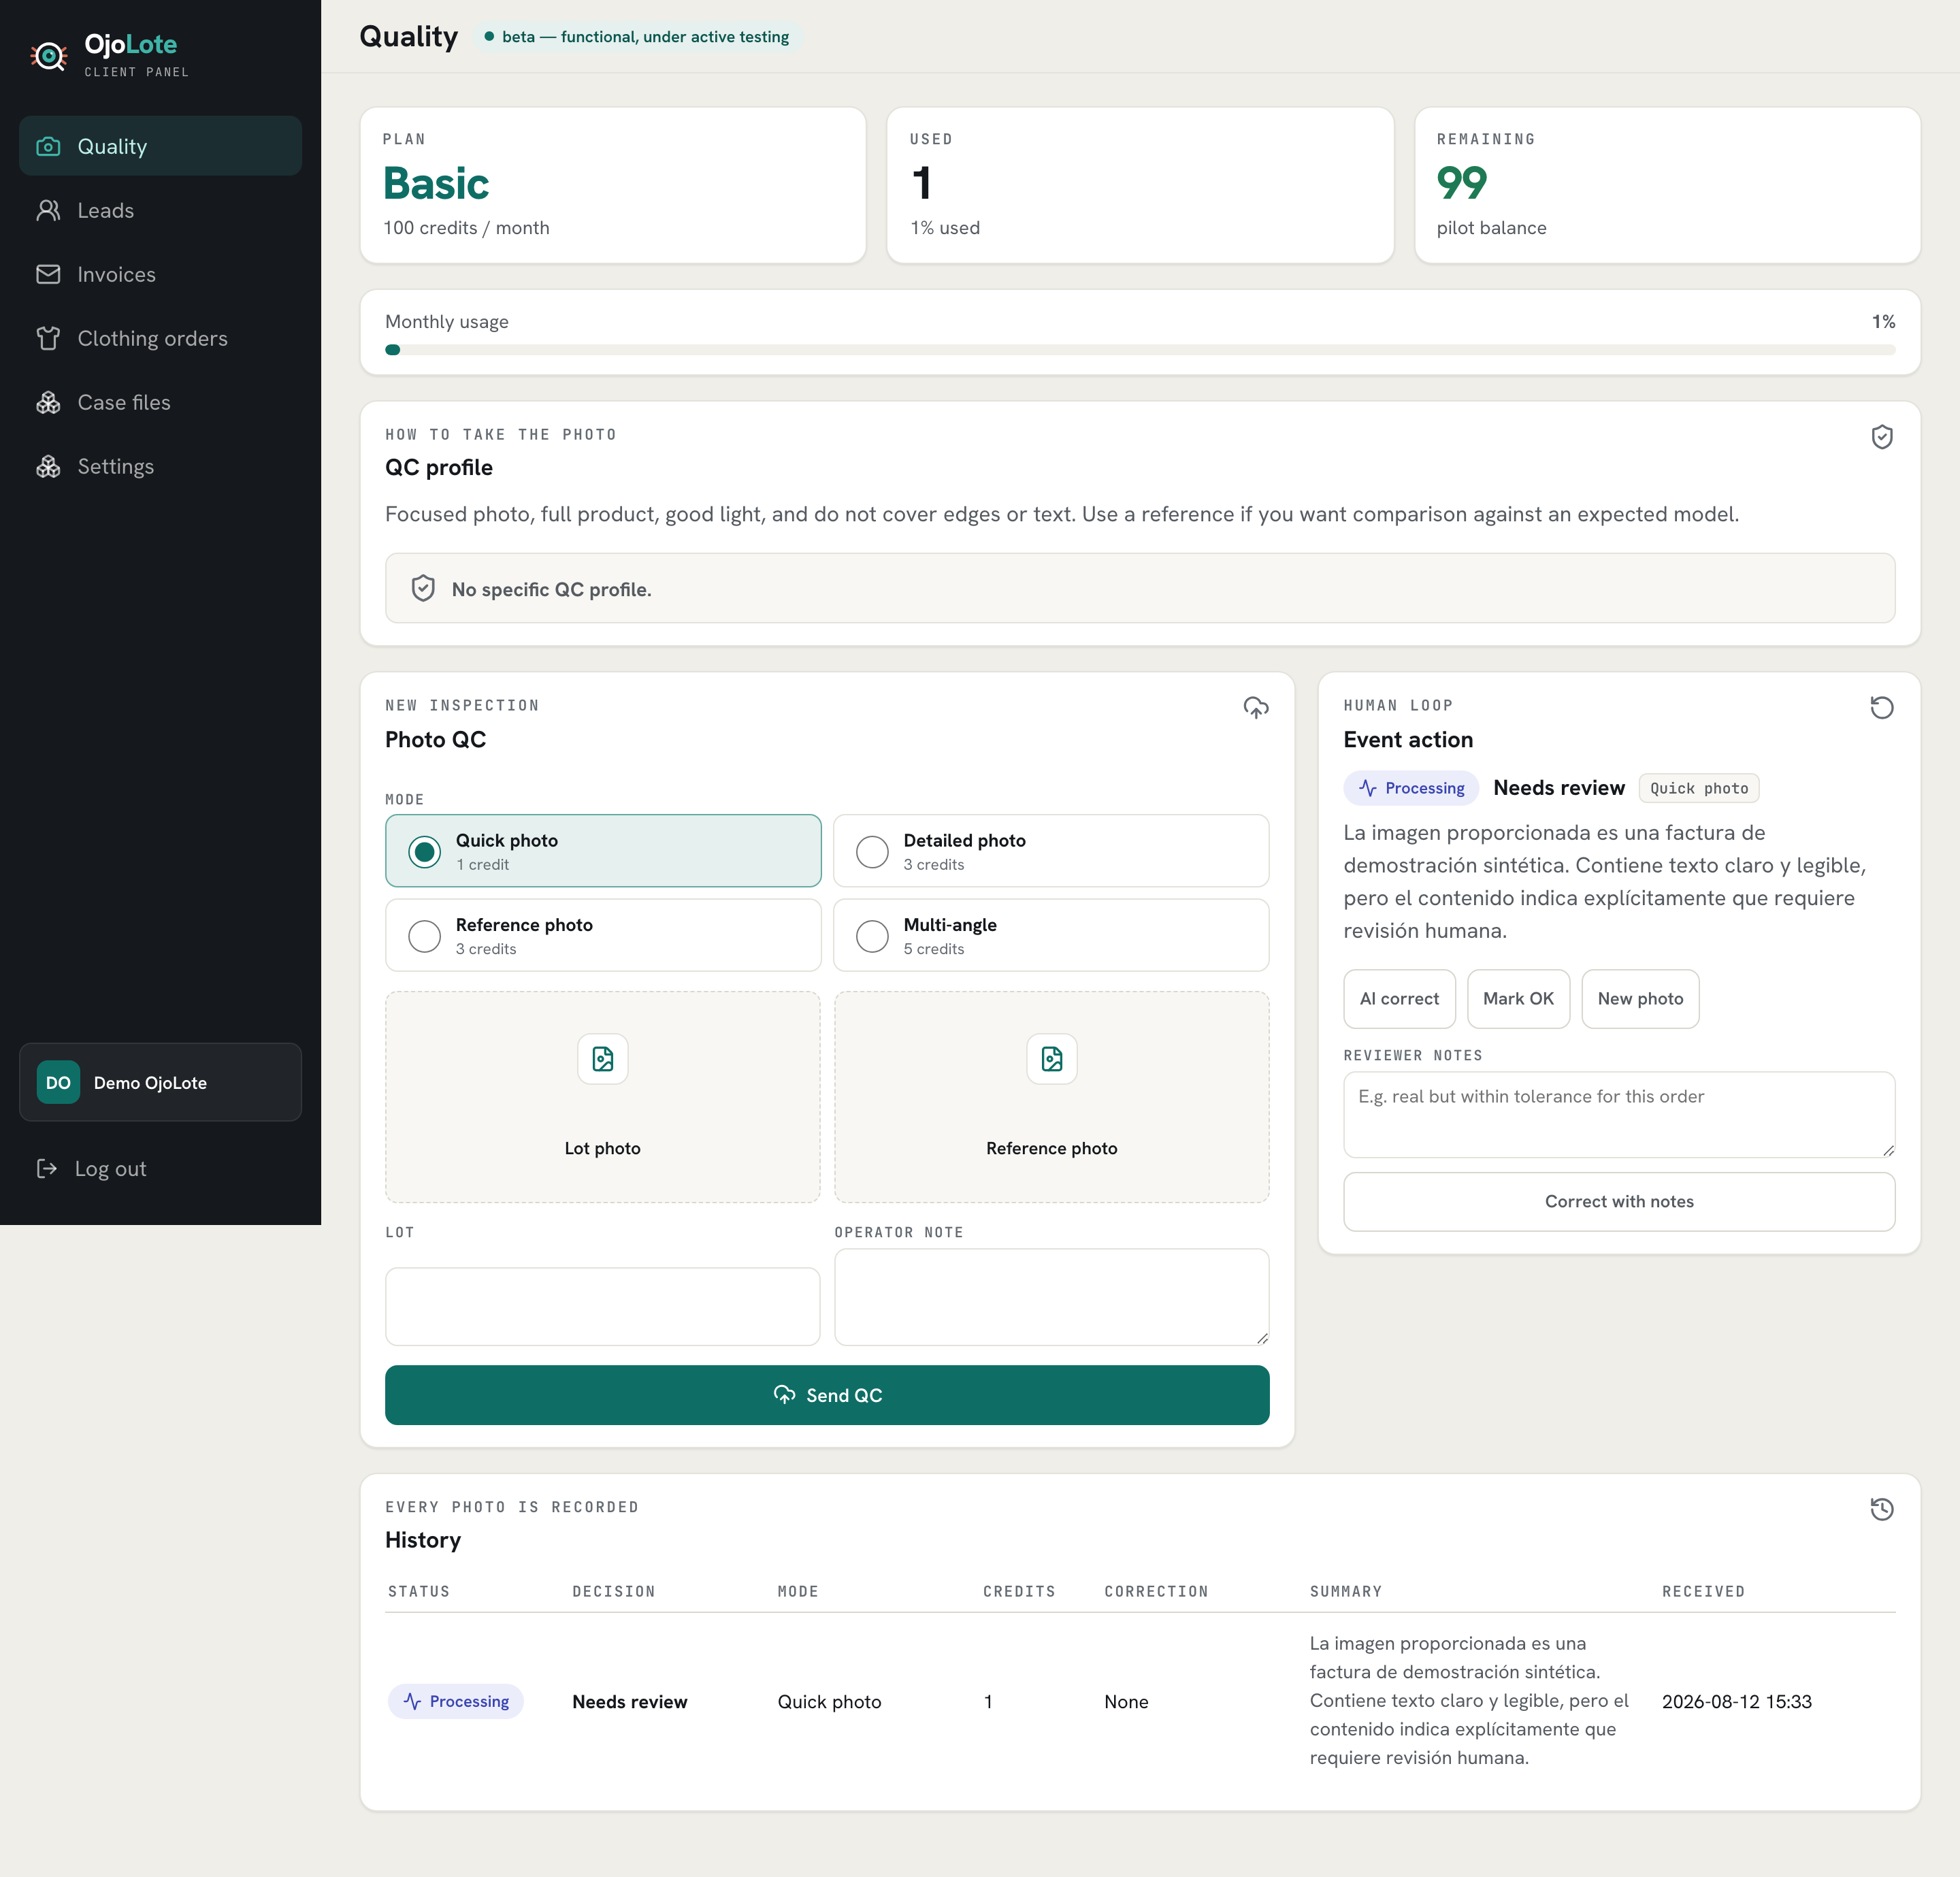Click the pilot balance label

pos(1492,228)
